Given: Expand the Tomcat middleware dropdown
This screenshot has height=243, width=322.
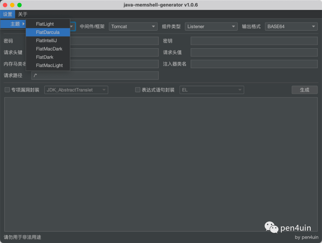Looking at the screenshot, I should (133, 27).
